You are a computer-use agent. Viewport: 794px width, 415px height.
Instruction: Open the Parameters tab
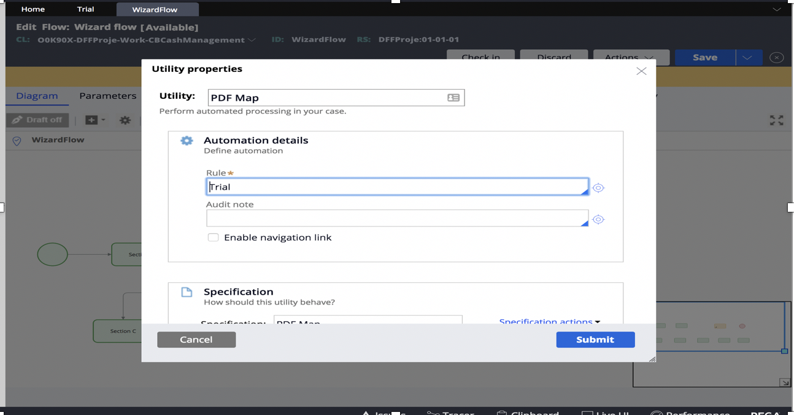(x=108, y=96)
